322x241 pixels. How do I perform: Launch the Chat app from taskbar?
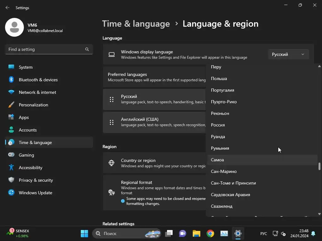point(183,233)
